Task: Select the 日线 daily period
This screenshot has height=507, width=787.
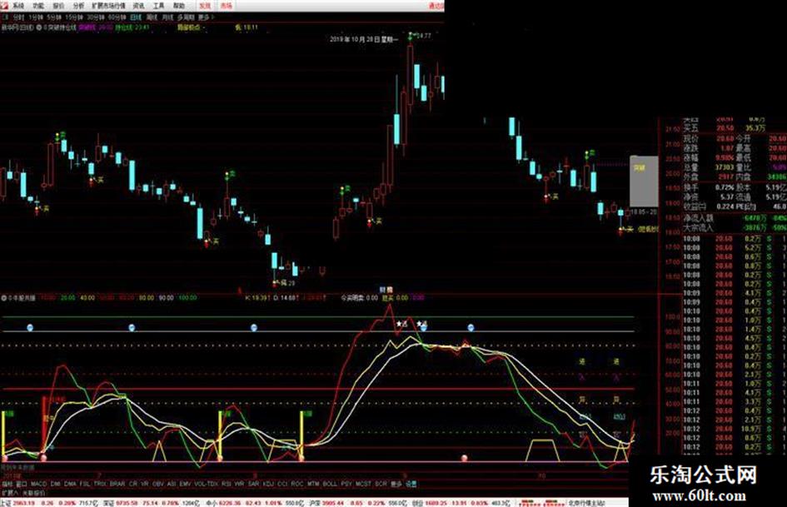Action: coord(136,17)
